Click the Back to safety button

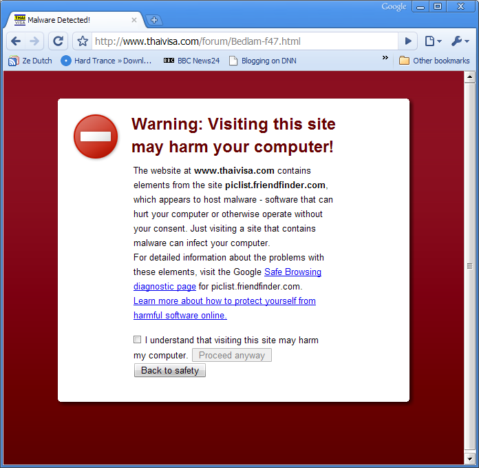pos(170,370)
